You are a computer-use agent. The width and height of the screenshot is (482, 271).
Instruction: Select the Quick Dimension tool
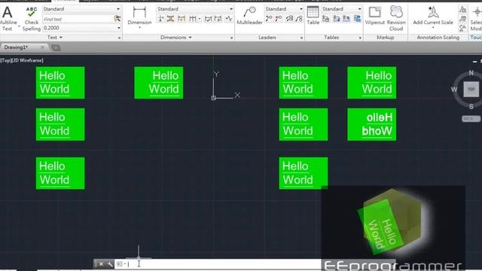182,19
